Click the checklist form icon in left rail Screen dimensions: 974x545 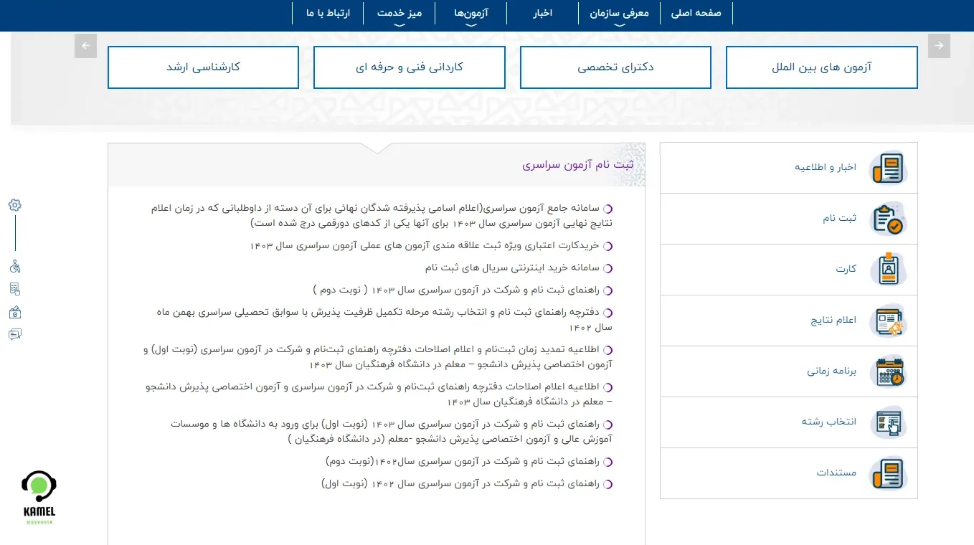[15, 289]
